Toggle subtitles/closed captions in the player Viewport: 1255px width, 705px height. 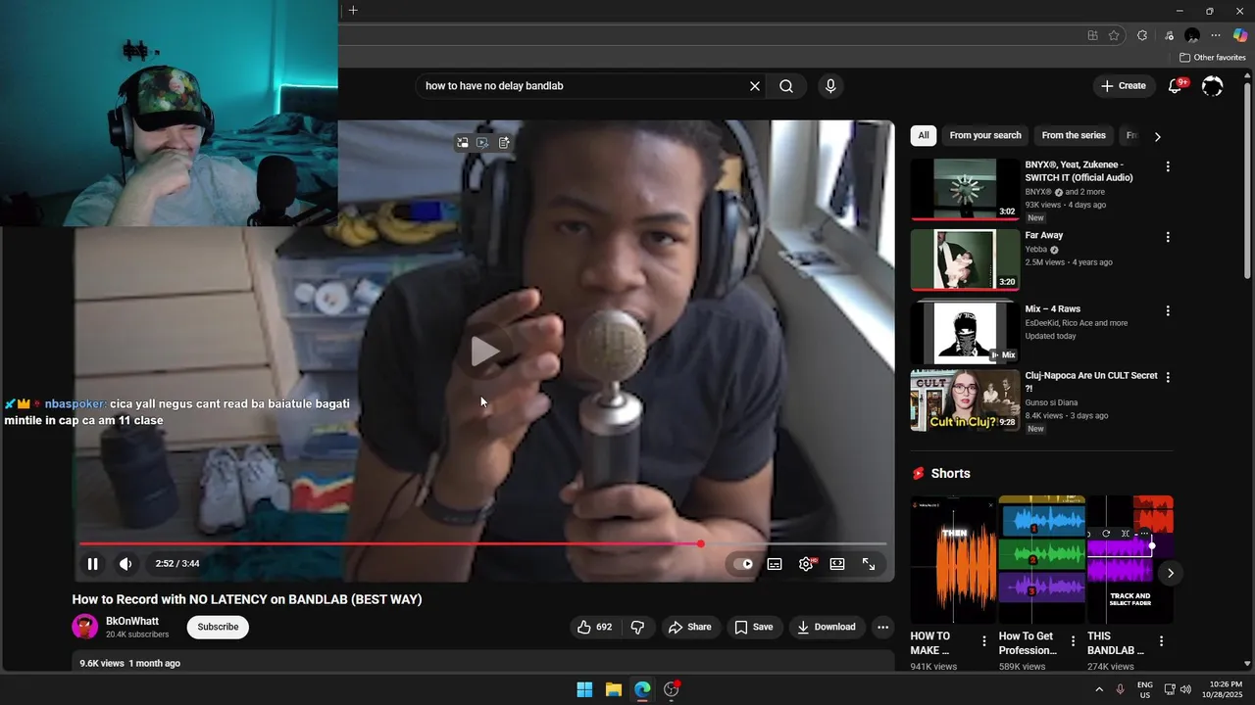coord(775,564)
